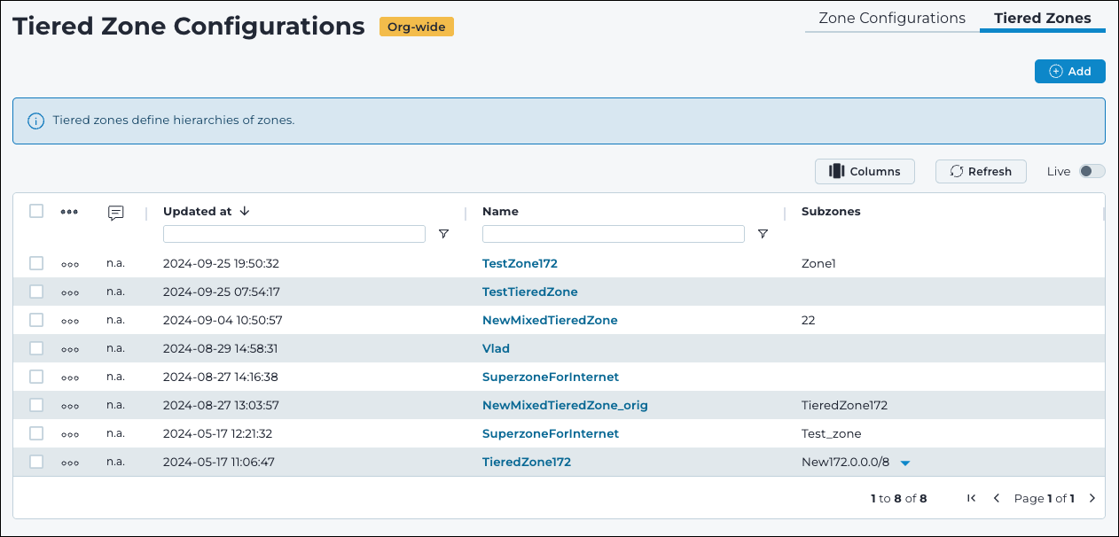This screenshot has width=1119, height=537.
Task: Click the filter icon for Name column
Action: tap(763, 234)
